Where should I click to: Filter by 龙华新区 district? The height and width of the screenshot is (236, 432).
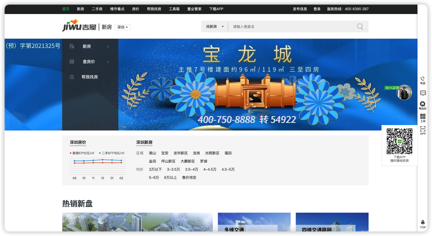click(180, 153)
